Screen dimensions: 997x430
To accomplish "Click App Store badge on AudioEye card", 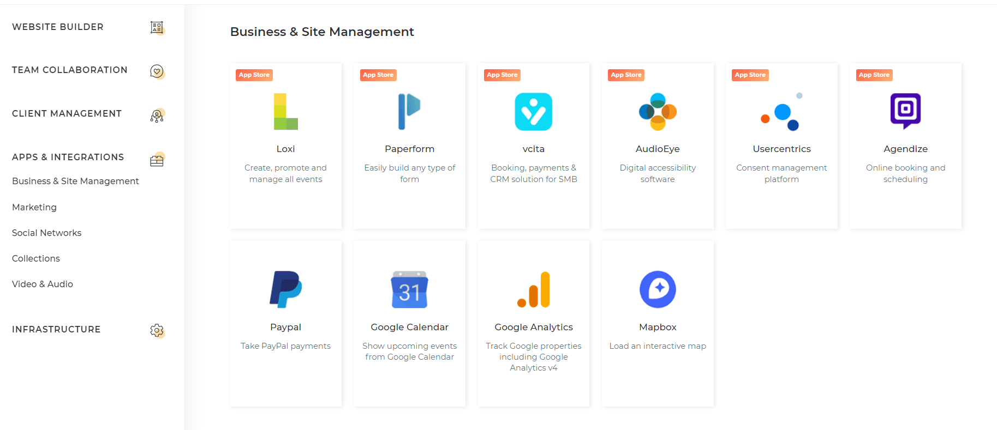I will pyautogui.click(x=626, y=75).
